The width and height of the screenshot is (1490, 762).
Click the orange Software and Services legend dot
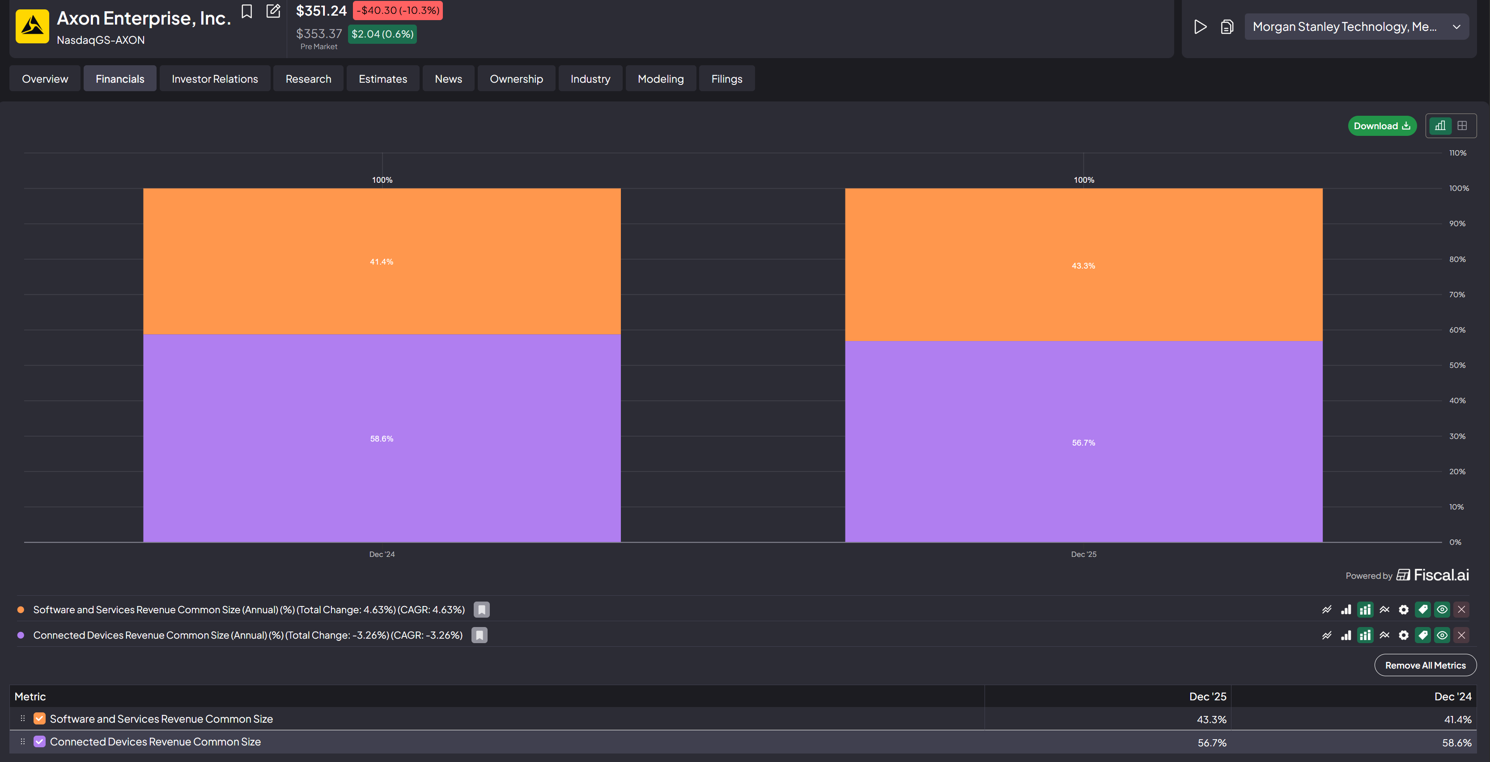pos(21,610)
